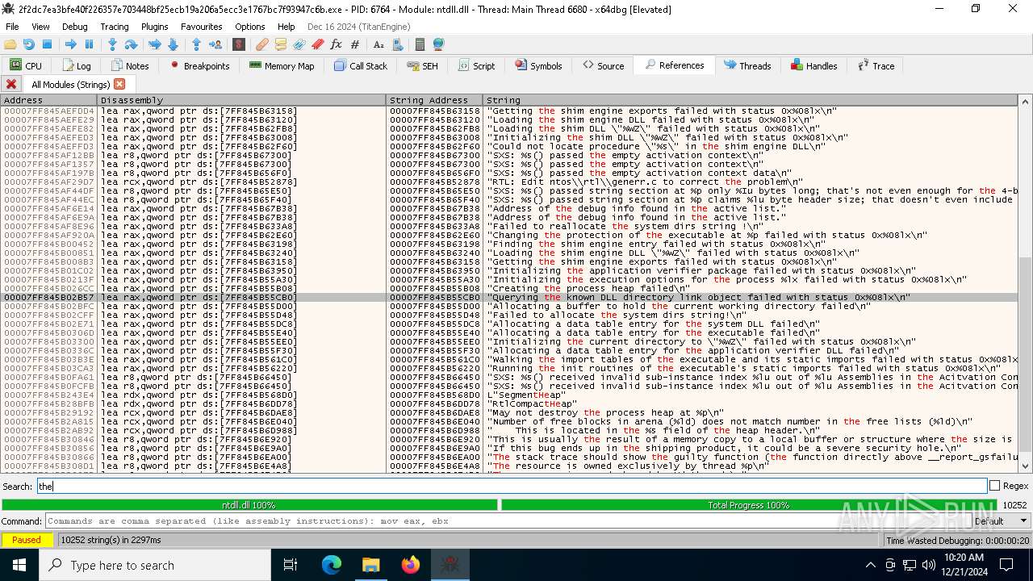Open the Plugins menu
This screenshot has width=1033, height=581.
pos(155,27)
